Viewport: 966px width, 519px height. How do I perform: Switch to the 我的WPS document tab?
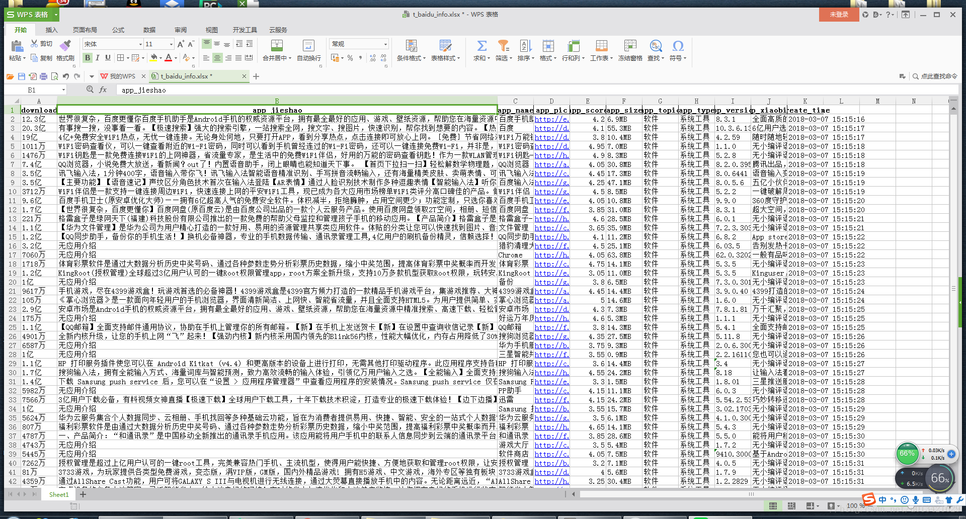[x=122, y=76]
